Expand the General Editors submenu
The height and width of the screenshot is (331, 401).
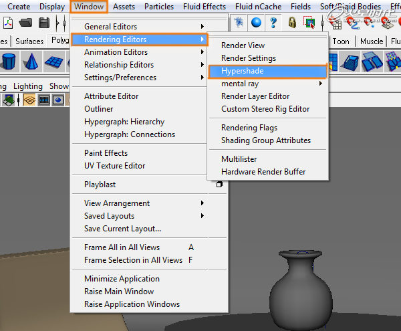[x=140, y=26]
